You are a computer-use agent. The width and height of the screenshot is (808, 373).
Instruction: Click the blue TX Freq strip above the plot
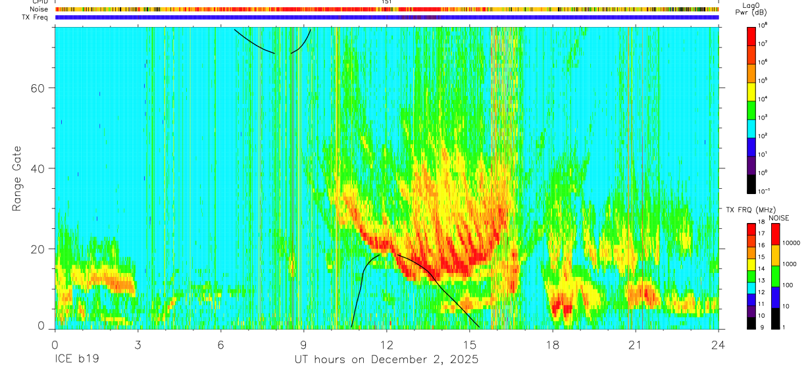[x=387, y=17]
